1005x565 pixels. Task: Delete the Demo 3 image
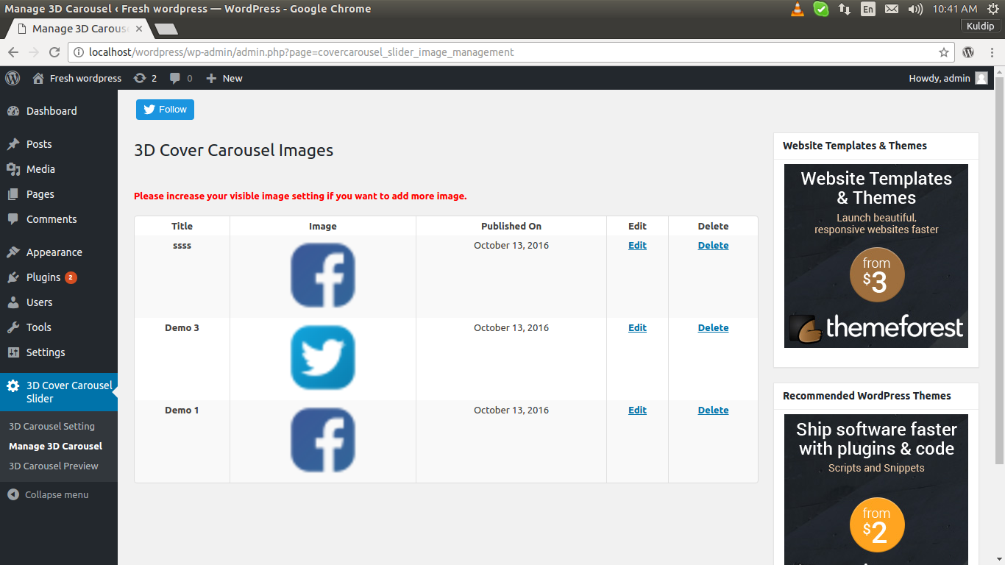coord(713,328)
